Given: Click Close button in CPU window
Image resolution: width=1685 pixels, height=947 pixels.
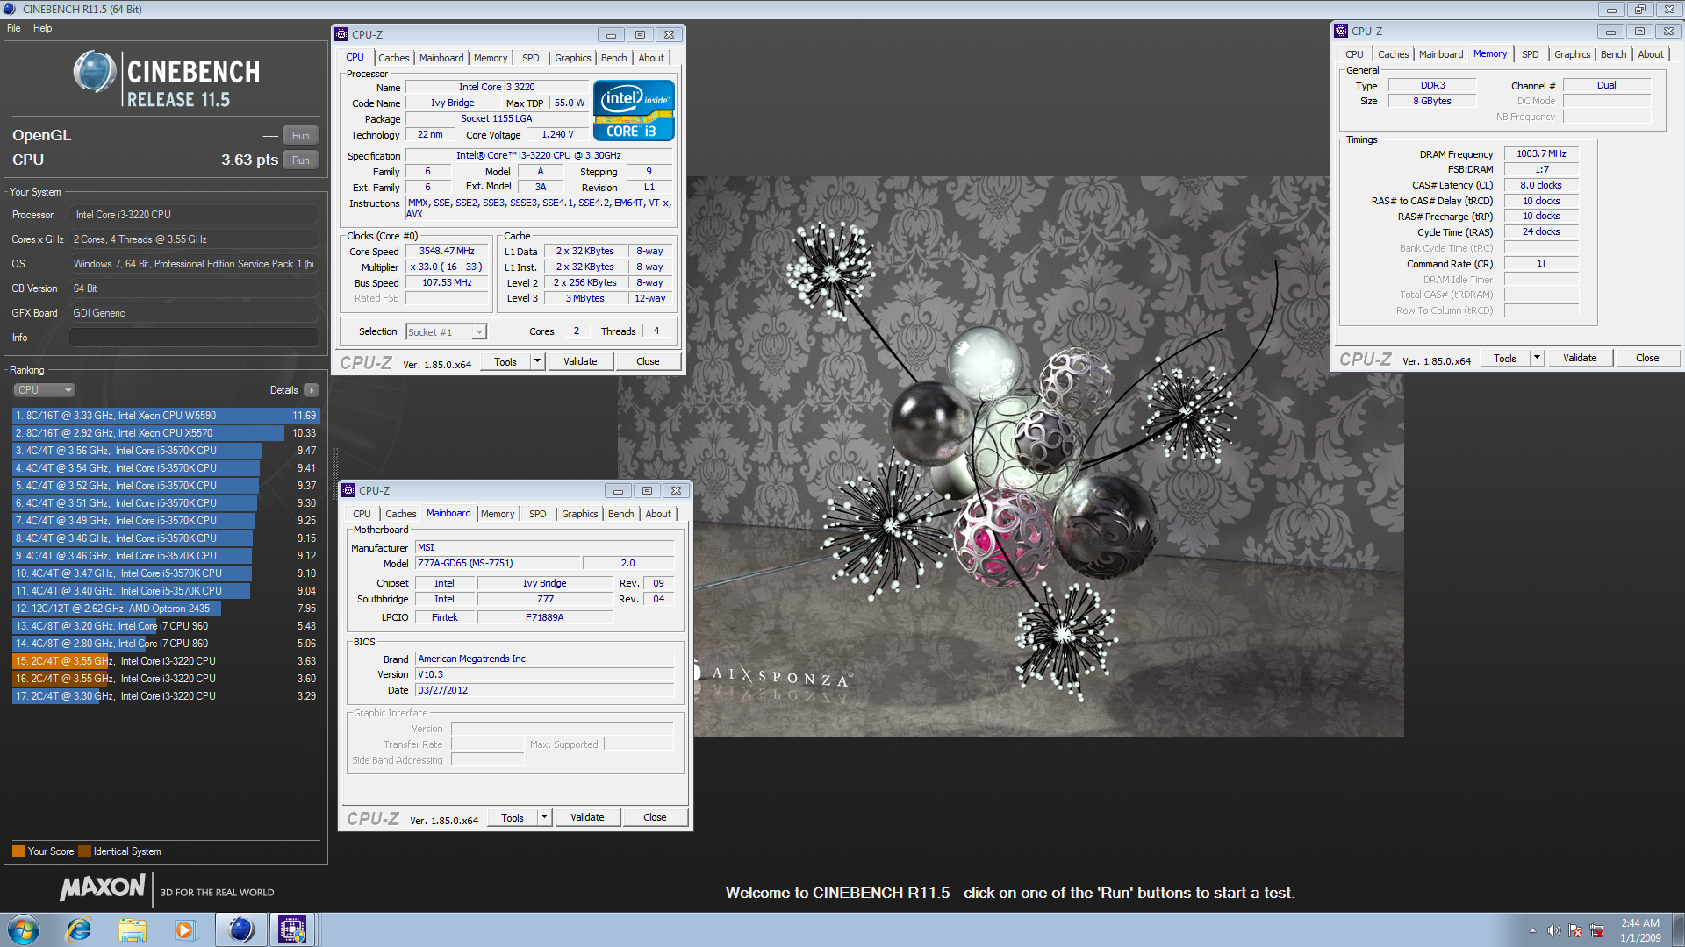Looking at the screenshot, I should (648, 361).
